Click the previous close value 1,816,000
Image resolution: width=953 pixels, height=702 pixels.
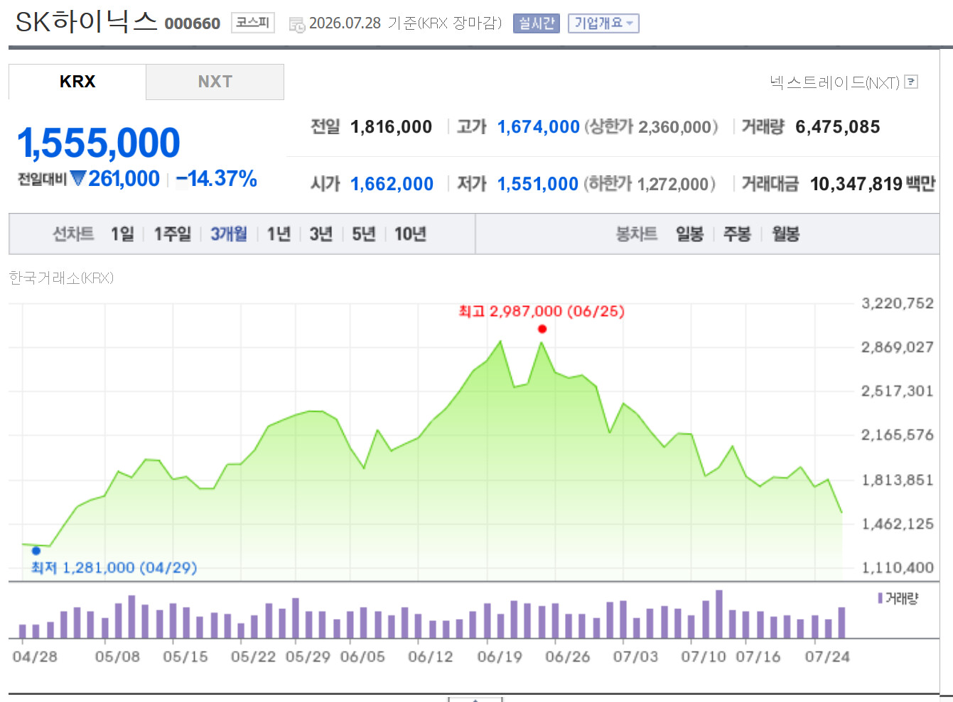tap(392, 127)
